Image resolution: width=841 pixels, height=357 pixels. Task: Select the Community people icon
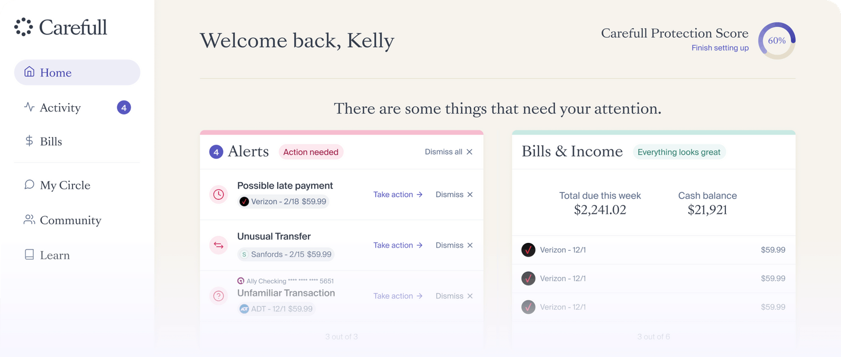29,220
